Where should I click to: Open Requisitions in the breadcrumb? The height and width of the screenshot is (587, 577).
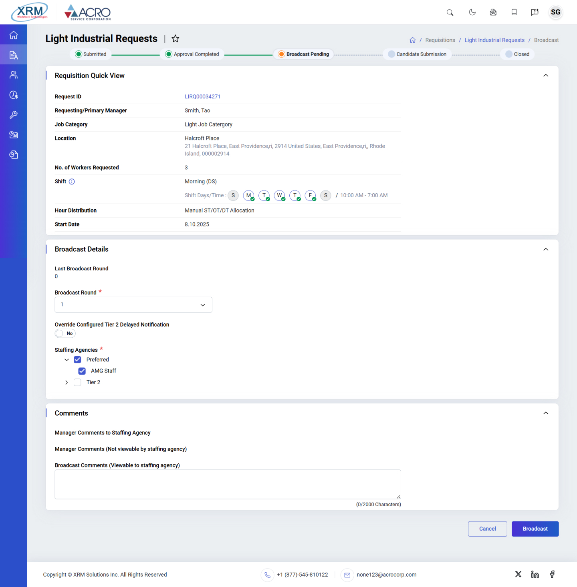(440, 40)
